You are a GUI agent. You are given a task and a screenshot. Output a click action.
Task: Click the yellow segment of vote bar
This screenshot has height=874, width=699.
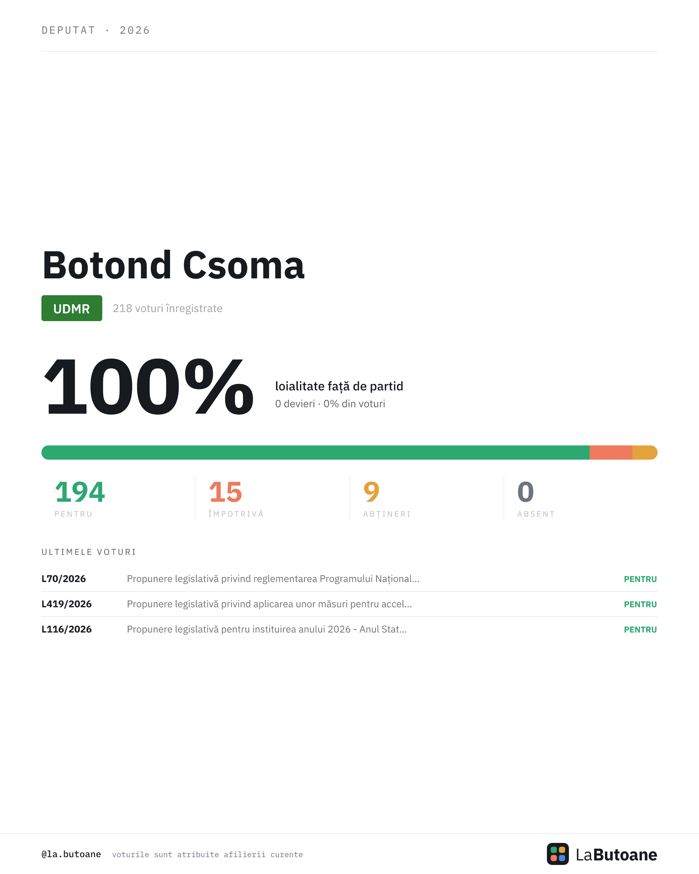[x=645, y=453]
